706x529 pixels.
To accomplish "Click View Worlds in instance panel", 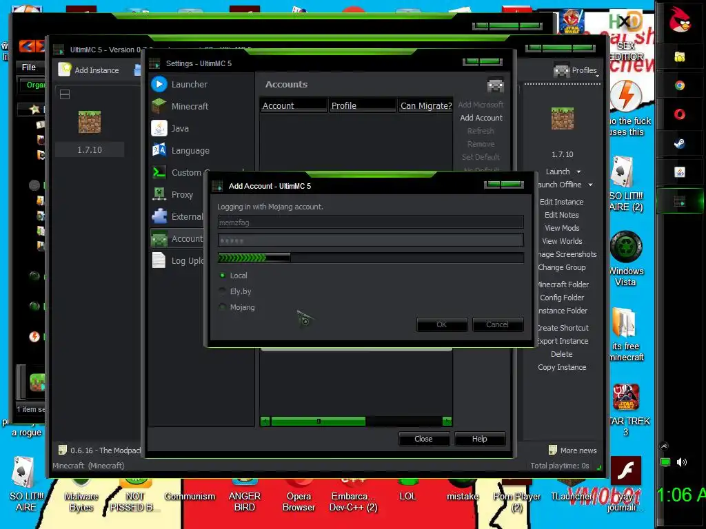I will point(562,241).
